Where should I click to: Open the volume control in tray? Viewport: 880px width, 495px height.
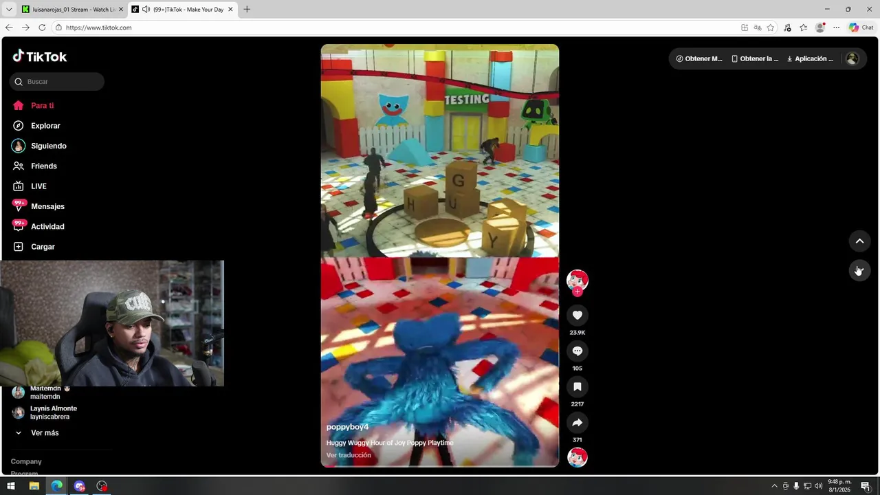[x=818, y=486]
